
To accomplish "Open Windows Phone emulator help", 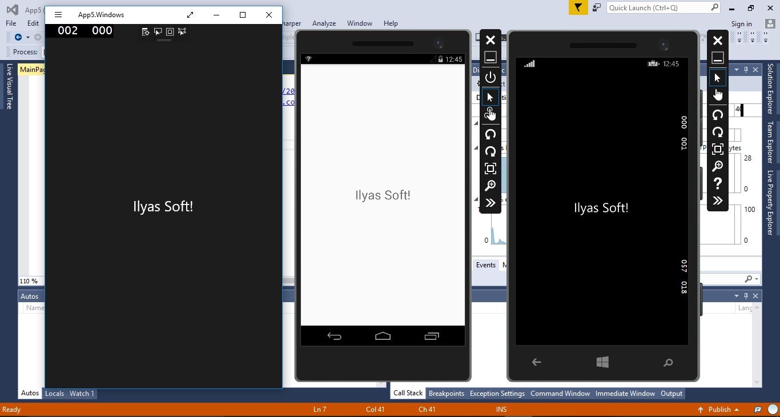I will [718, 183].
